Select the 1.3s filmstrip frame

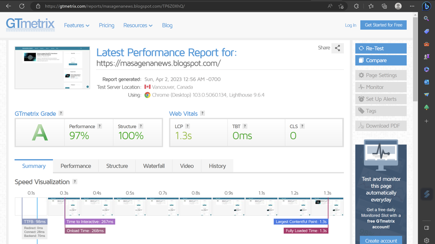pos(327,206)
